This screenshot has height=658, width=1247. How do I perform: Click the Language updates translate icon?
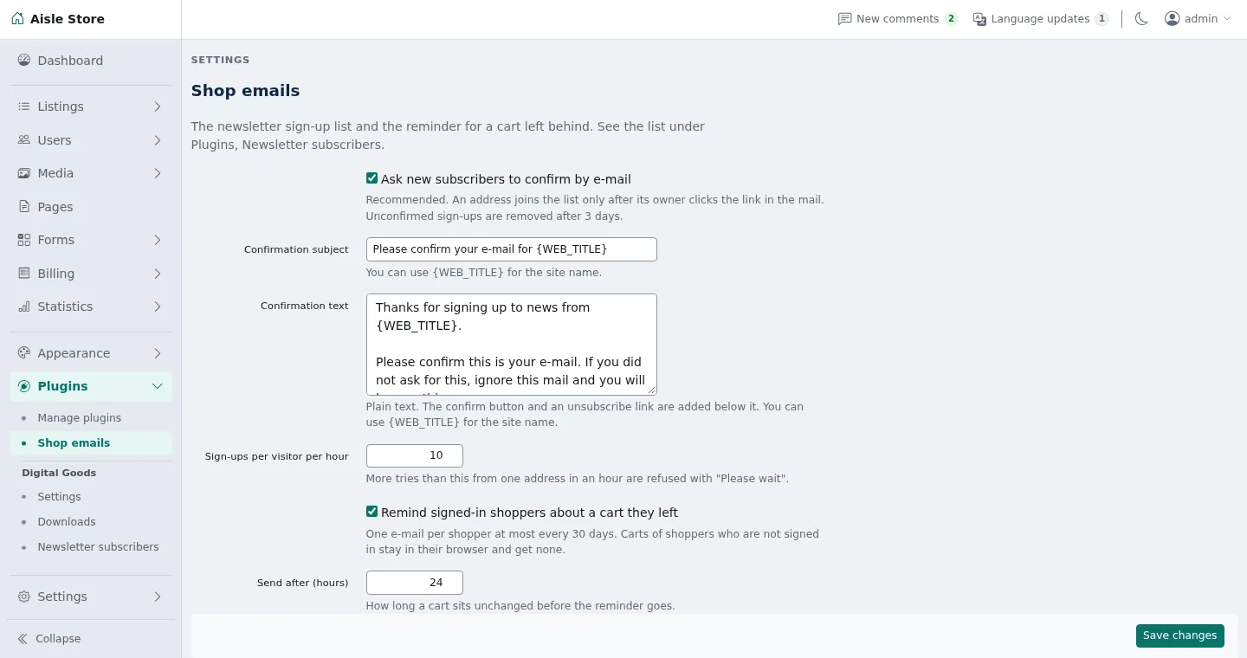979,19
